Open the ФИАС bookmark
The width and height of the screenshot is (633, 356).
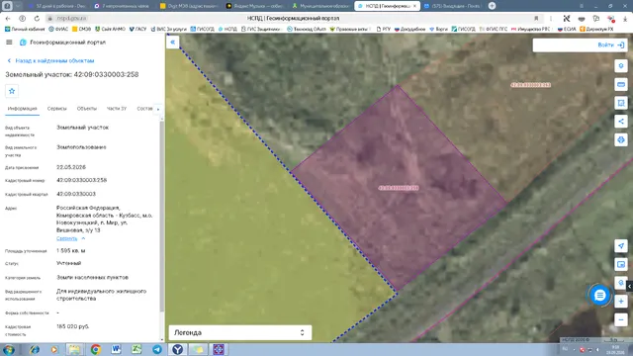click(58, 29)
